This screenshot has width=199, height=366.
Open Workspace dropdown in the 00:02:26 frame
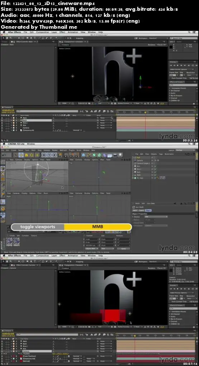tap(158, 38)
